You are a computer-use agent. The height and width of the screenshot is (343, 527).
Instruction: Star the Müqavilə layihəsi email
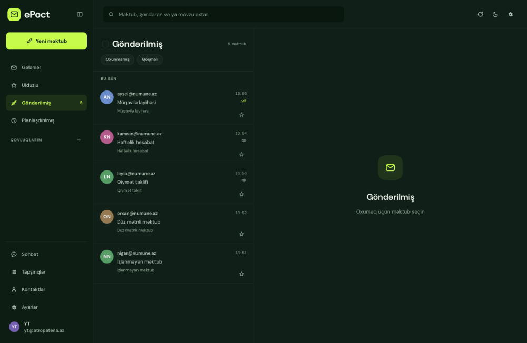242,115
